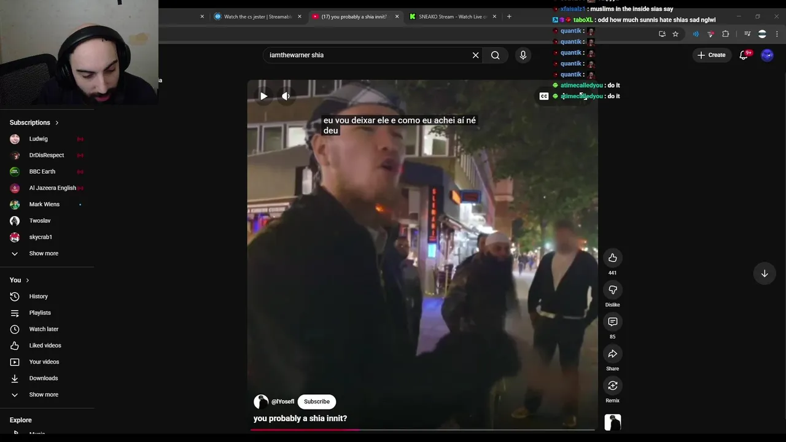786x442 pixels.
Task: Click install app icon in address bar
Action: (x=662, y=34)
